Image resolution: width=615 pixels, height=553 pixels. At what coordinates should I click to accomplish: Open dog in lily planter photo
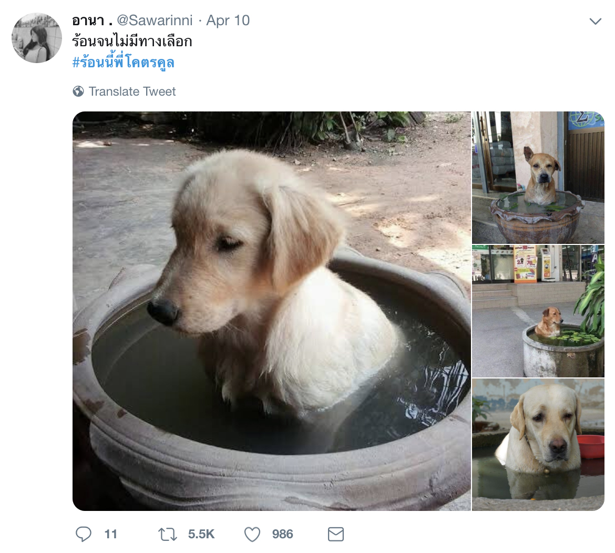click(538, 311)
